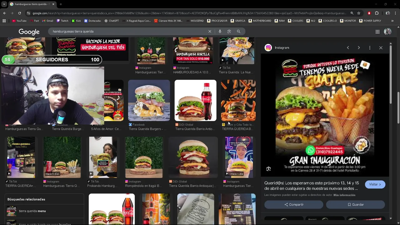
Task: Click the preview panel scroll down arrow
Action: tap(391, 218)
